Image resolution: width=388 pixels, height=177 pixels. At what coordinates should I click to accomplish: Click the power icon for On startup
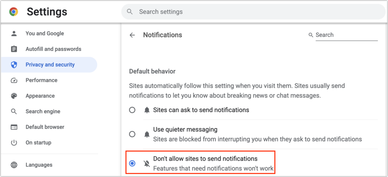(x=14, y=143)
